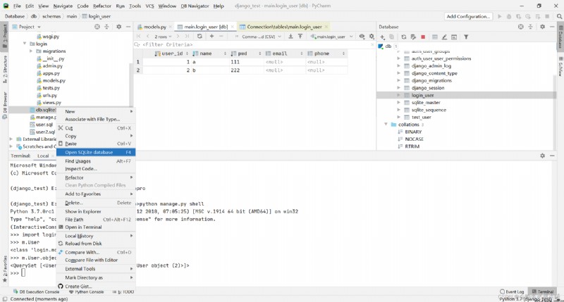The height and width of the screenshot is (302, 564).
Task: Open terminal panel settings gear
Action: click(x=542, y=156)
